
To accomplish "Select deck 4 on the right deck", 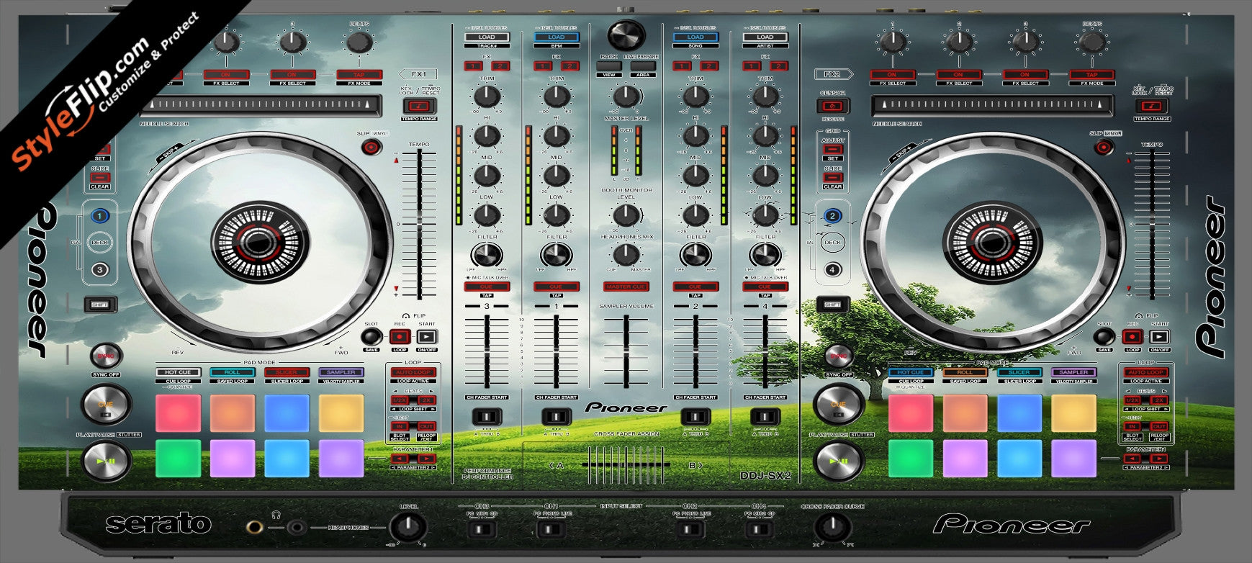I will click(832, 270).
